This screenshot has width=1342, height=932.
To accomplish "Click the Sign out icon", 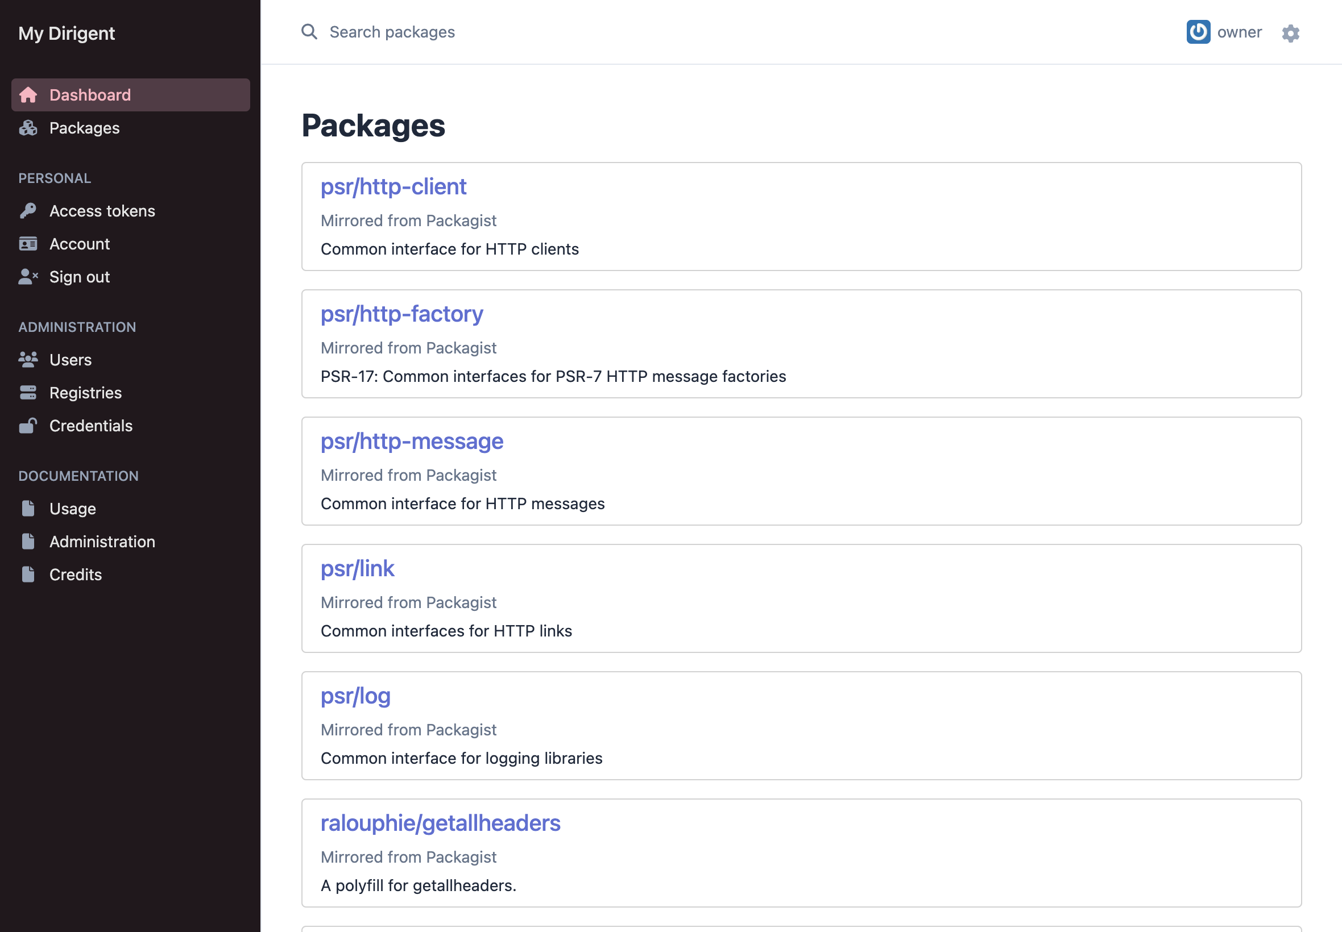I will coord(28,277).
